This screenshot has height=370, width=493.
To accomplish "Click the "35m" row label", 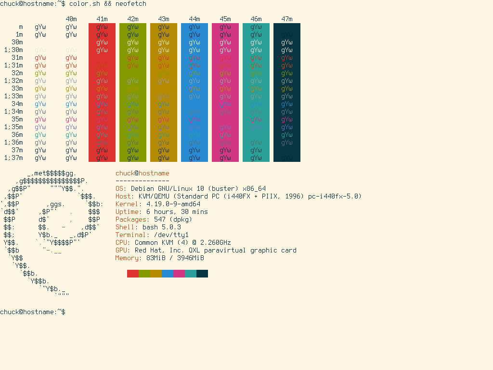I will [x=17, y=119].
